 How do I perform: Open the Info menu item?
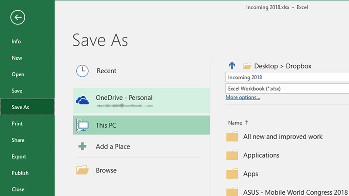16,41
